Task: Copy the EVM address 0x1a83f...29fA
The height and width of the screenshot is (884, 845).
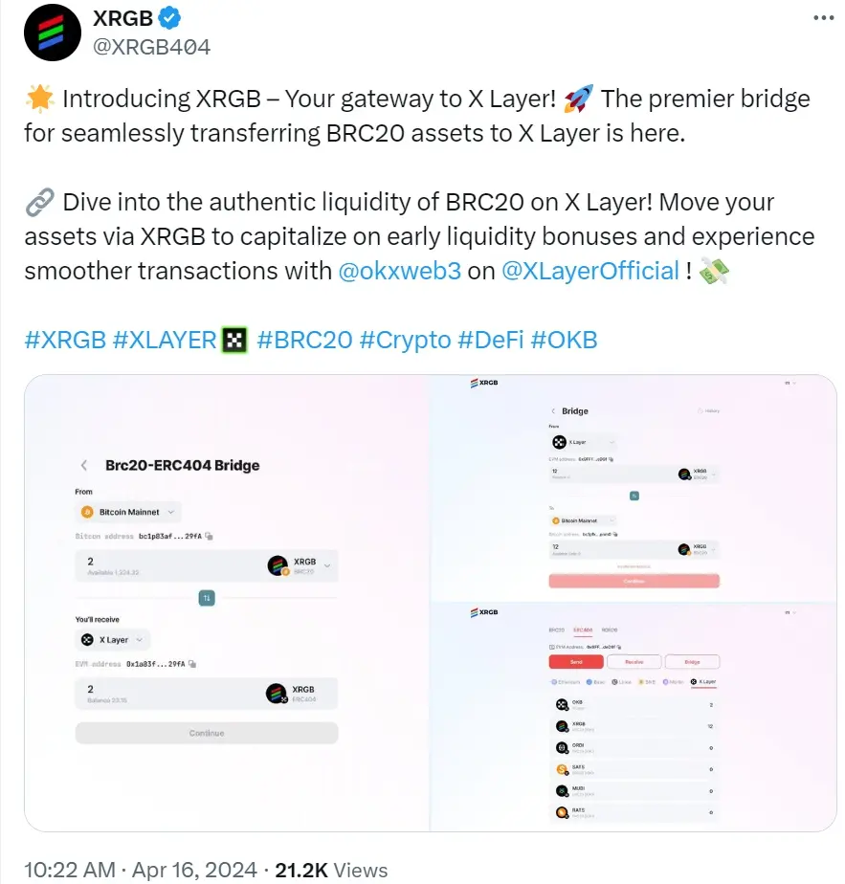Action: pos(194,664)
